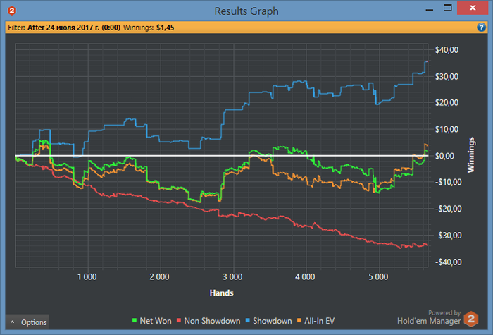
Task: Click the vertical Winnings axis title
Action: coord(470,155)
